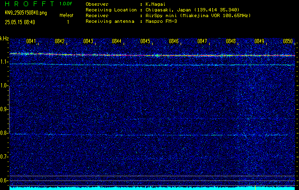Click the Observer name K.Nagai
Image resolution: width=299 pixels, height=190 pixels.
[155, 4]
